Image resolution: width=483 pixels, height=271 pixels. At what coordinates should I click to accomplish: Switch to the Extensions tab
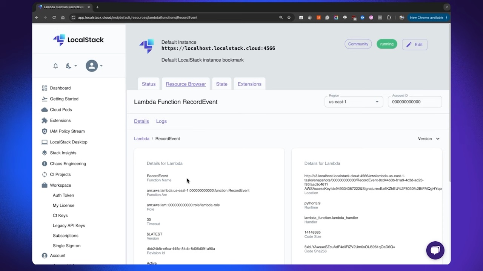click(x=249, y=84)
